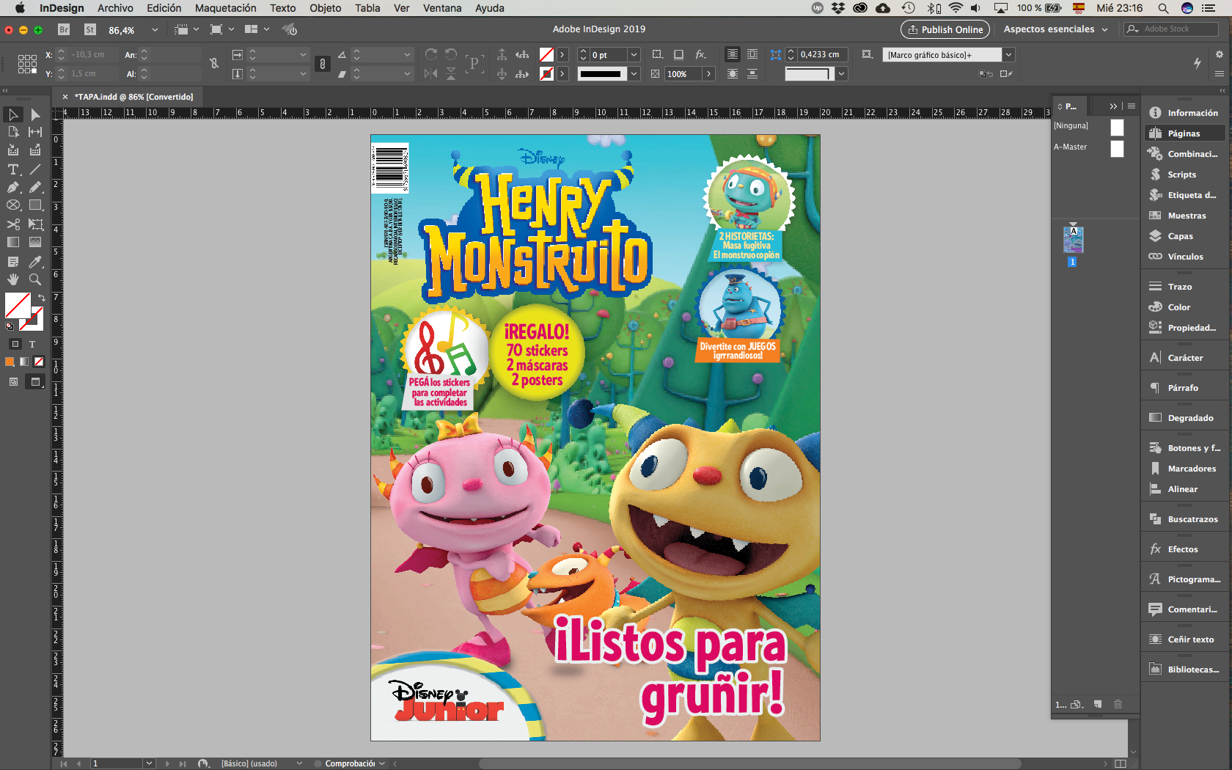
Task: Open Adobe Bridge with Br icon
Action: 64,29
